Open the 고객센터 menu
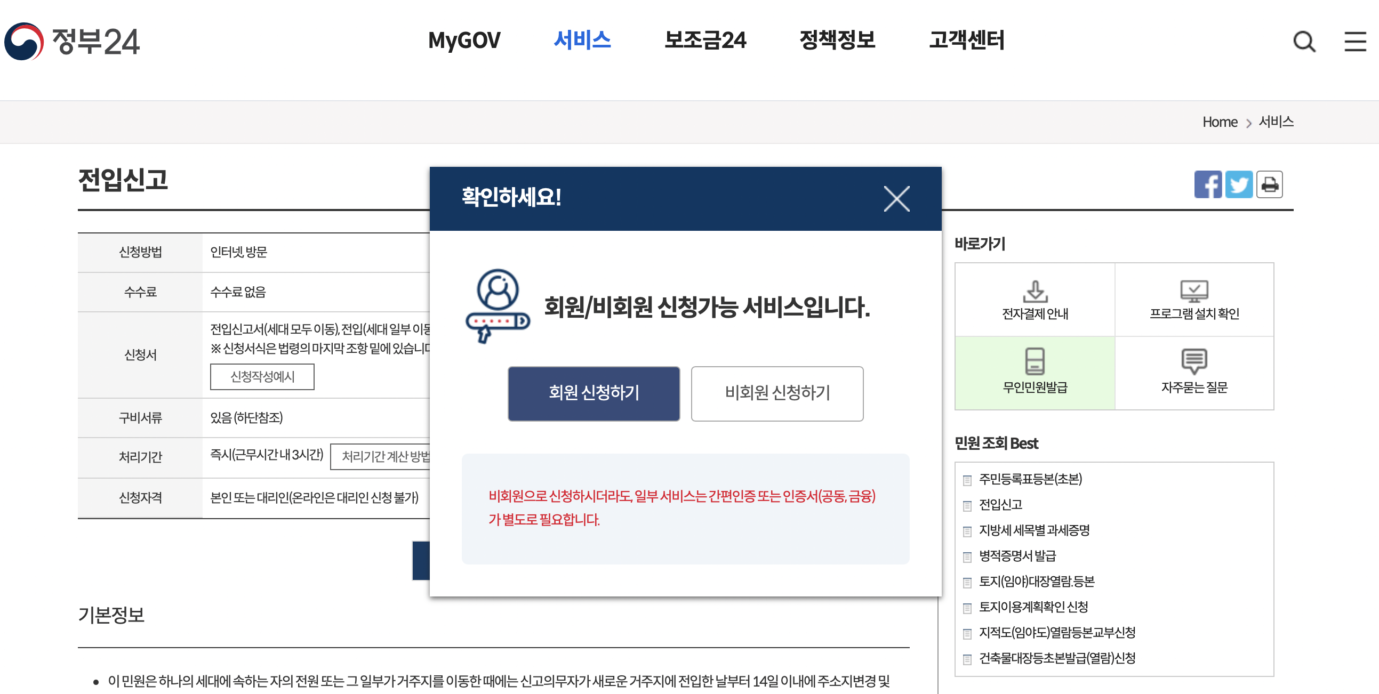 pos(967,40)
